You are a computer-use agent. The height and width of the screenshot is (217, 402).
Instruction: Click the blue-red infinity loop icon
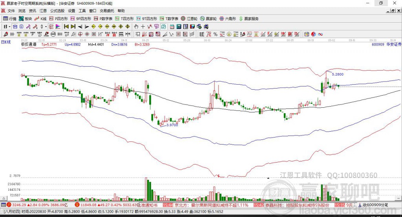coord(320,34)
